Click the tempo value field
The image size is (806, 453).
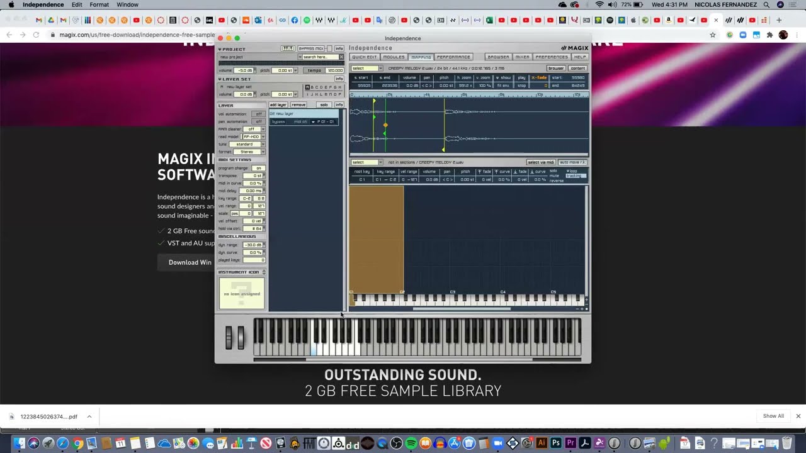pos(335,70)
